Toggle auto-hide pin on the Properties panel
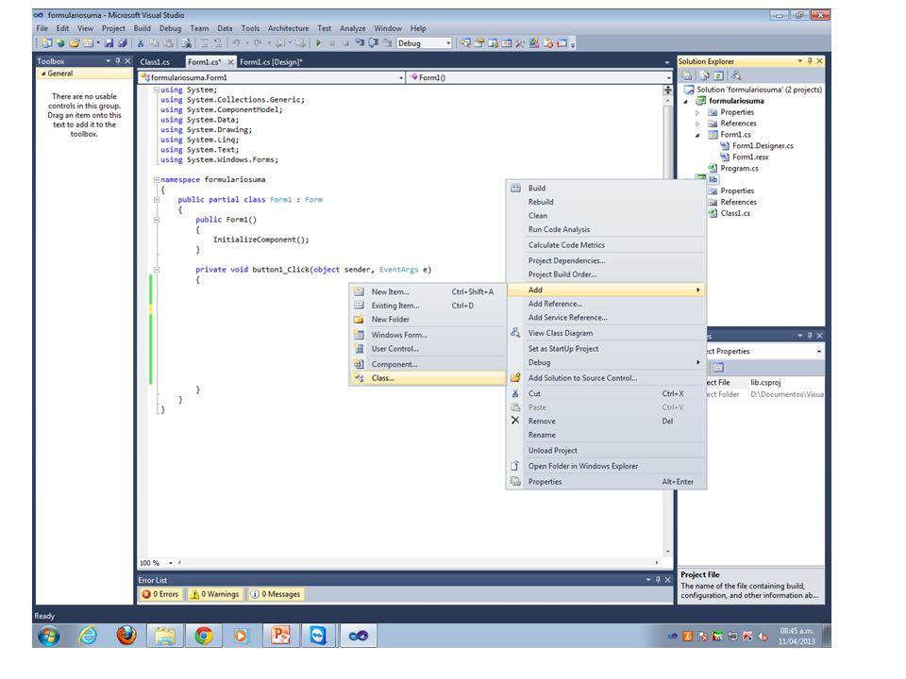 coord(810,336)
